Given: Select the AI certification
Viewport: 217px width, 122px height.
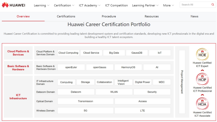Looking at the screenshot, I should tap(157, 67).
